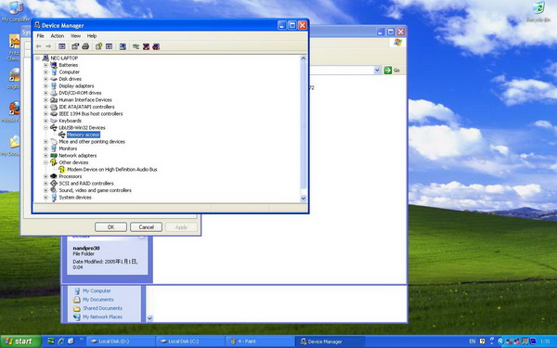Select the Computer category label
The image size is (557, 348).
[70, 72]
